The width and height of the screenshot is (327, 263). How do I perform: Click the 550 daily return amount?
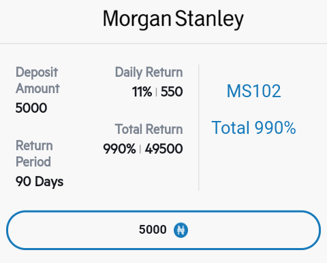tap(172, 92)
